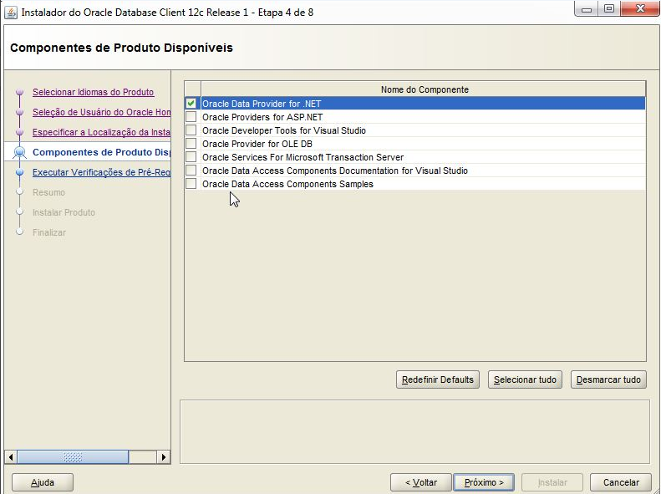The image size is (661, 494).
Task: Check Oracle Services For Microsoft Transaction Server
Action: [191, 157]
